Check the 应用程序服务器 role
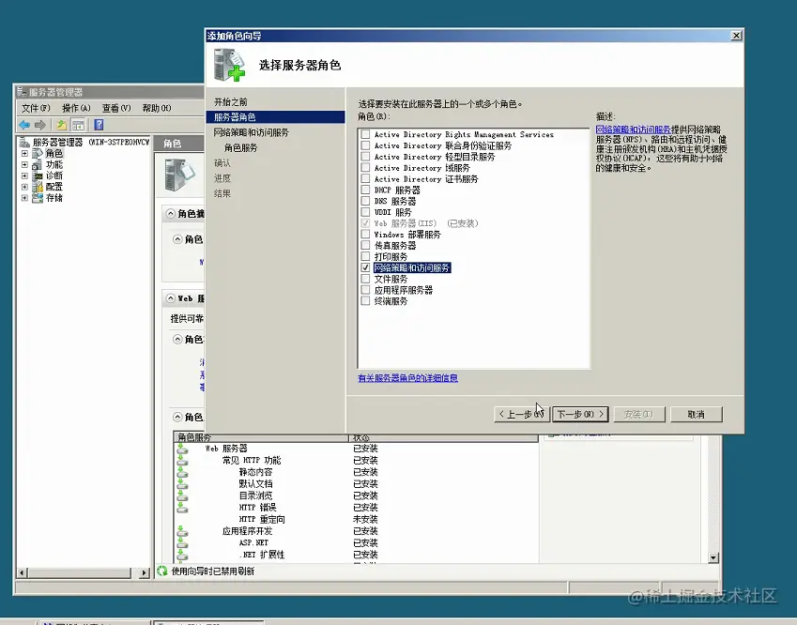 pyautogui.click(x=365, y=290)
